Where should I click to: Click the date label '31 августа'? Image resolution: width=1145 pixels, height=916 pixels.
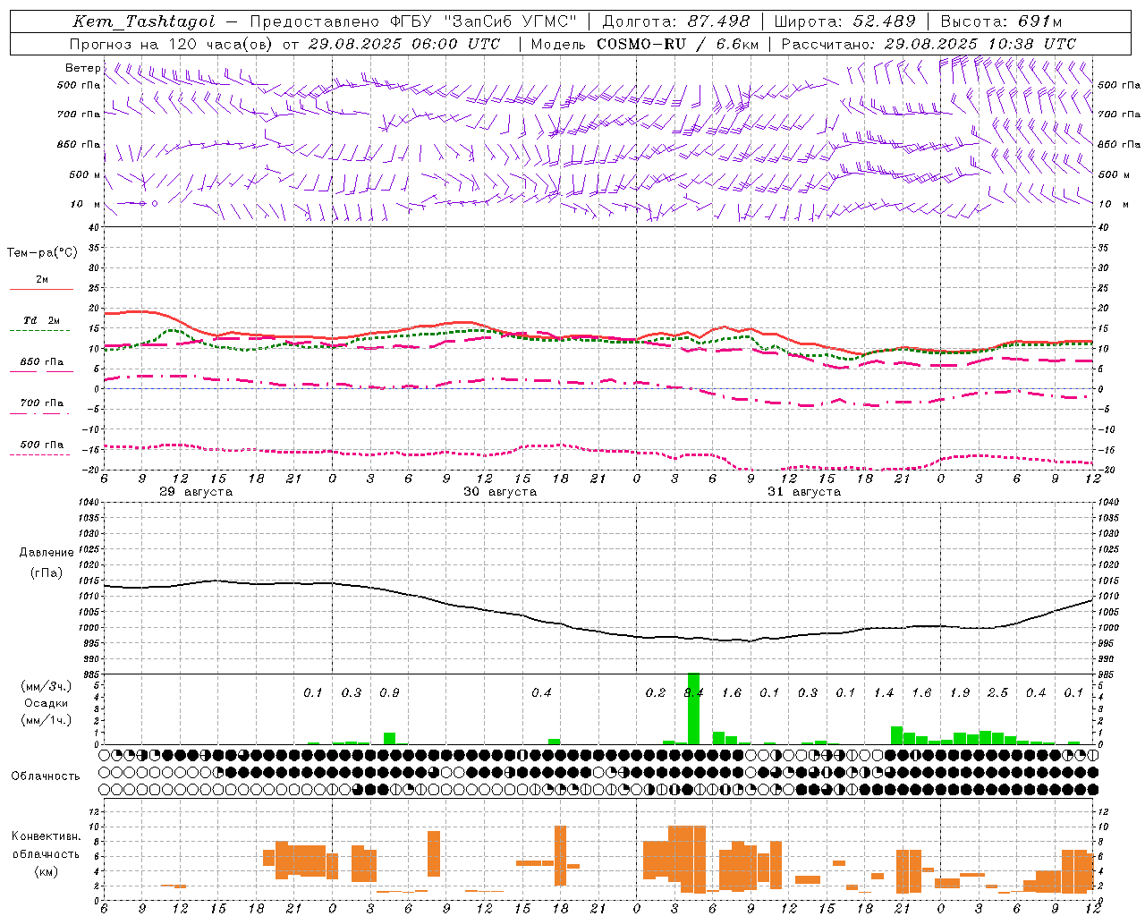point(804,492)
